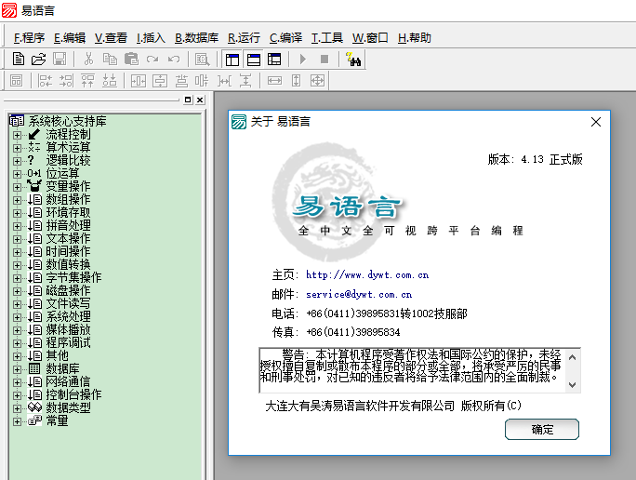Open the C.编译 menu
The height and width of the screenshot is (480, 636).
286,38
